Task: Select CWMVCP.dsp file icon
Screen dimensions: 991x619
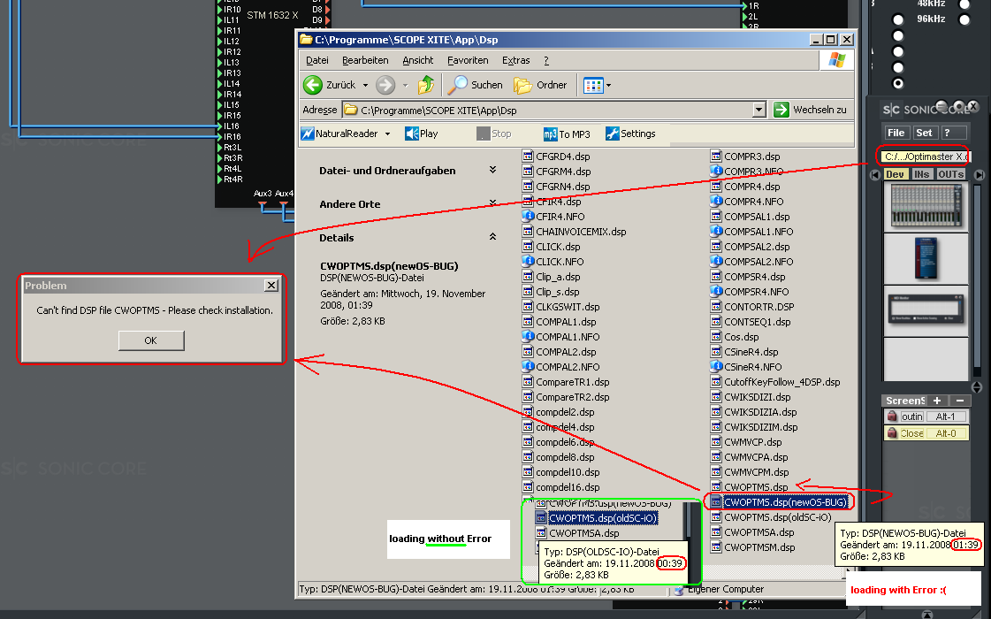Action: click(716, 441)
